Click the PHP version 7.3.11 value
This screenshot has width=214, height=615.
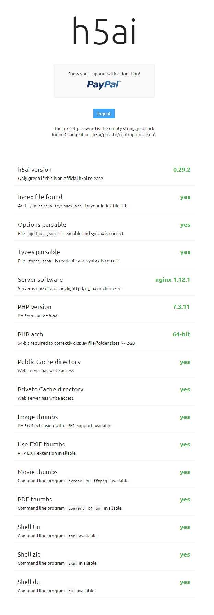181,307
